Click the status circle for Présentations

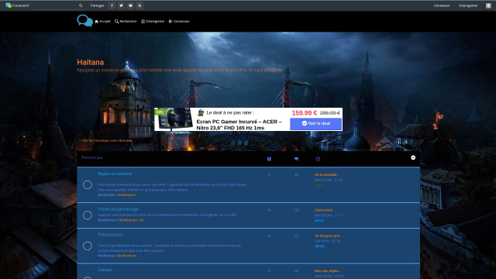88,246
